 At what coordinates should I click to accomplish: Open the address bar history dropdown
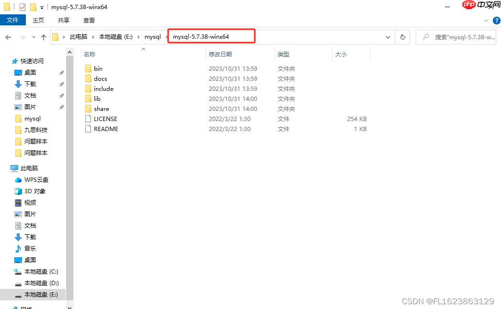[388, 37]
